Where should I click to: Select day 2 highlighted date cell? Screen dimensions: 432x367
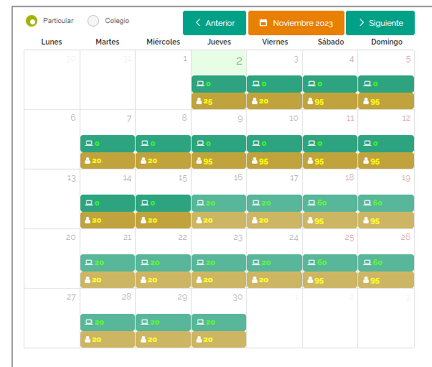click(x=219, y=62)
